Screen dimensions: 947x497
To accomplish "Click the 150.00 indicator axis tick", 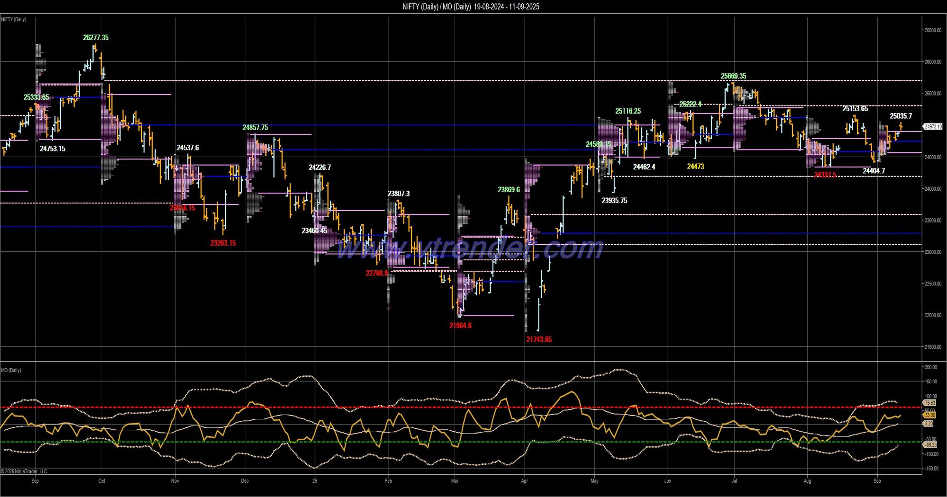I will click(x=930, y=382).
